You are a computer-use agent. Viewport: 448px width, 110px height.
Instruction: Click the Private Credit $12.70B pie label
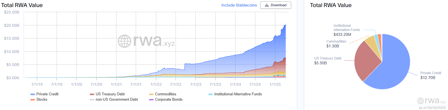431,75
